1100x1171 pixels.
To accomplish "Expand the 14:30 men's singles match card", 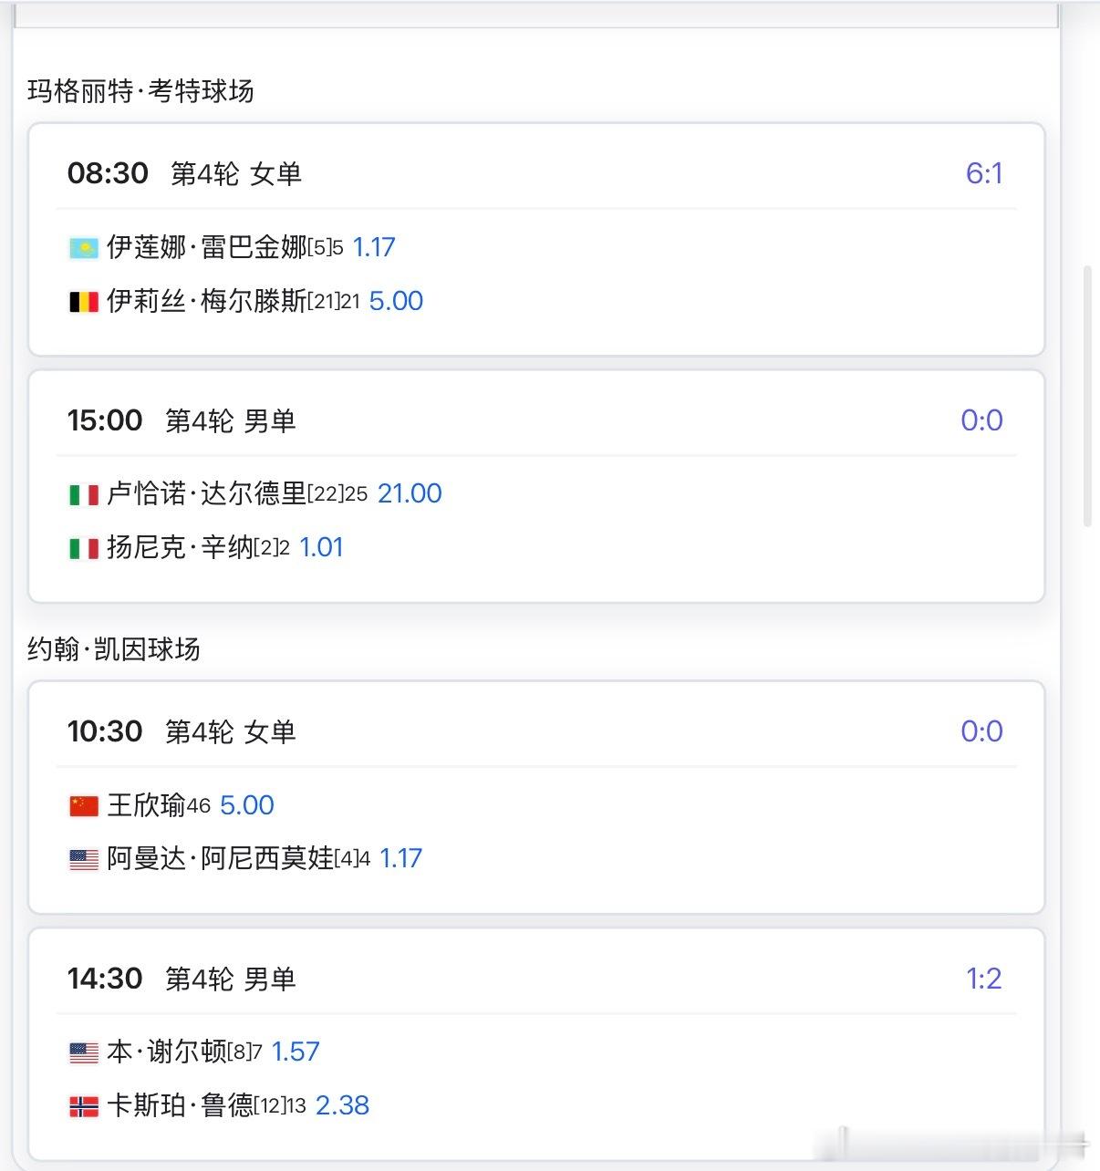I will [x=538, y=978].
